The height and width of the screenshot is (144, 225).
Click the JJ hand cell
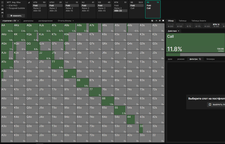pos(45,55)
